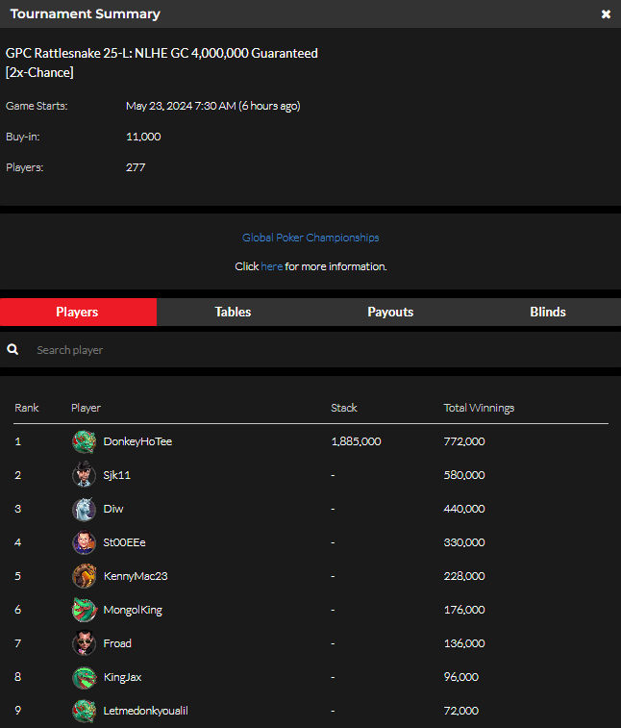The width and height of the screenshot is (621, 728).
Task: Click the 72,000 winnings value
Action: [x=460, y=711]
